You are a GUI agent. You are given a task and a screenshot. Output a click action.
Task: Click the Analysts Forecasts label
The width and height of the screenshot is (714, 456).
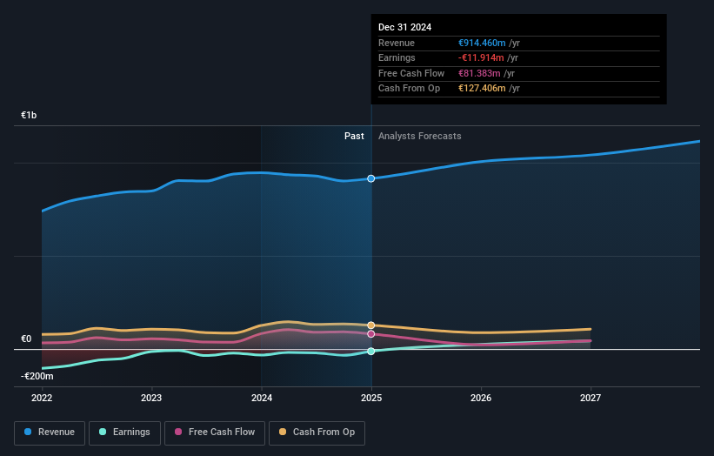420,137
